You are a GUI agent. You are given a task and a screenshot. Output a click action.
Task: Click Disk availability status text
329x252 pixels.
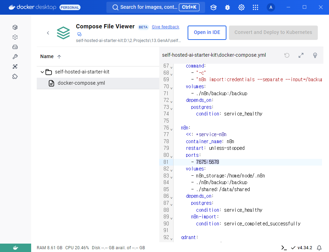pos(118,248)
